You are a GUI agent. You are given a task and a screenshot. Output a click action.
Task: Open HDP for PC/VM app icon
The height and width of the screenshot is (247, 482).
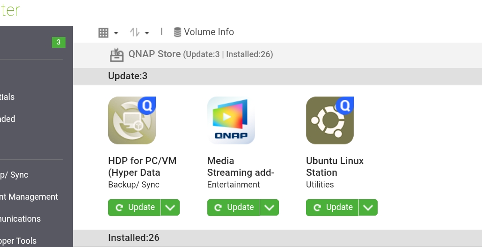pos(132,120)
